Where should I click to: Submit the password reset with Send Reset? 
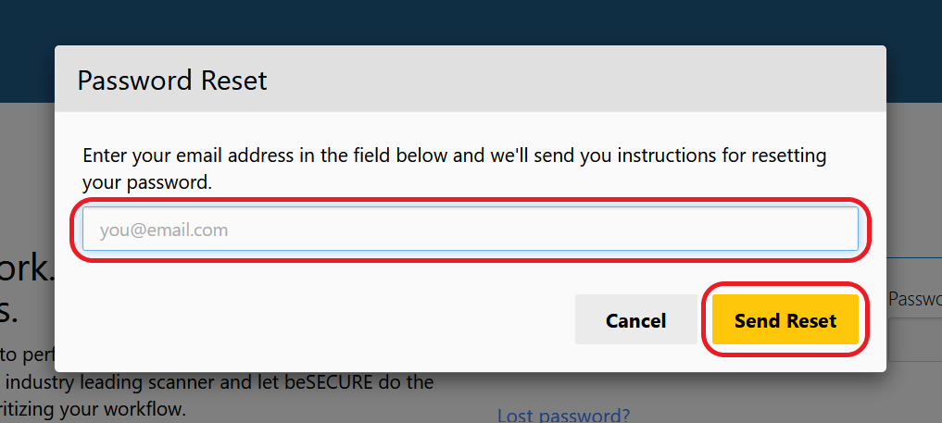coord(785,319)
